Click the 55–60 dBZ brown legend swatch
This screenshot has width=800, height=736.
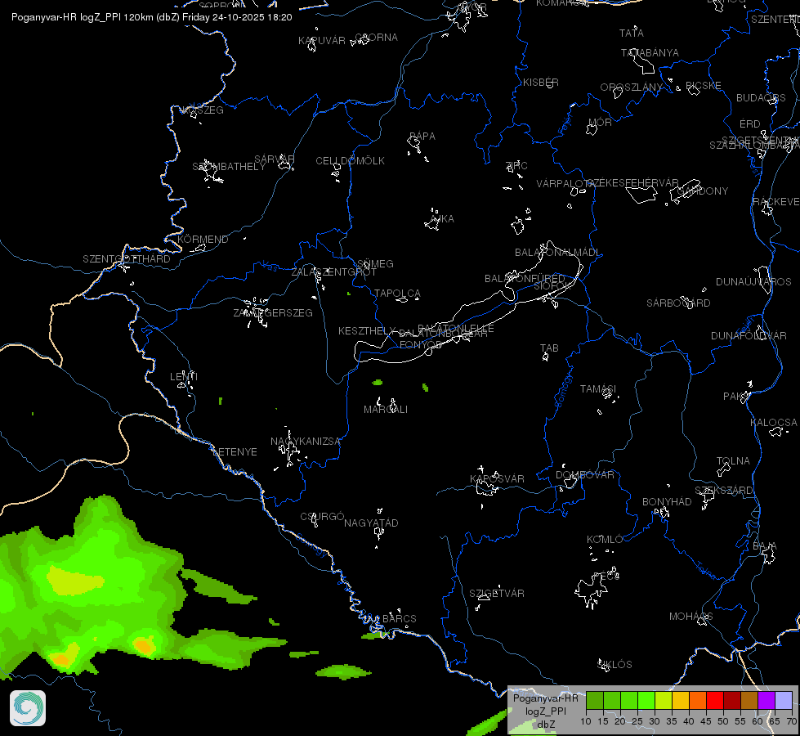[749, 700]
